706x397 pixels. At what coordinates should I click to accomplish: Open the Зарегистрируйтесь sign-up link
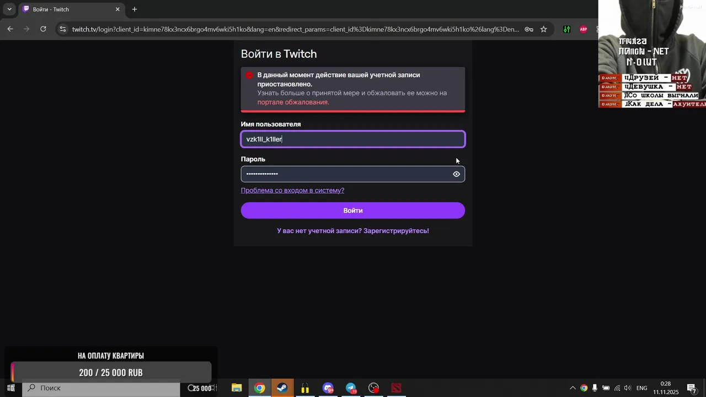pyautogui.click(x=396, y=231)
